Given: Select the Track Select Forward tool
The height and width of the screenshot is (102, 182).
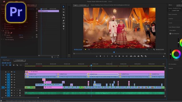Looking at the screenshot, I should click(x=64, y=9).
